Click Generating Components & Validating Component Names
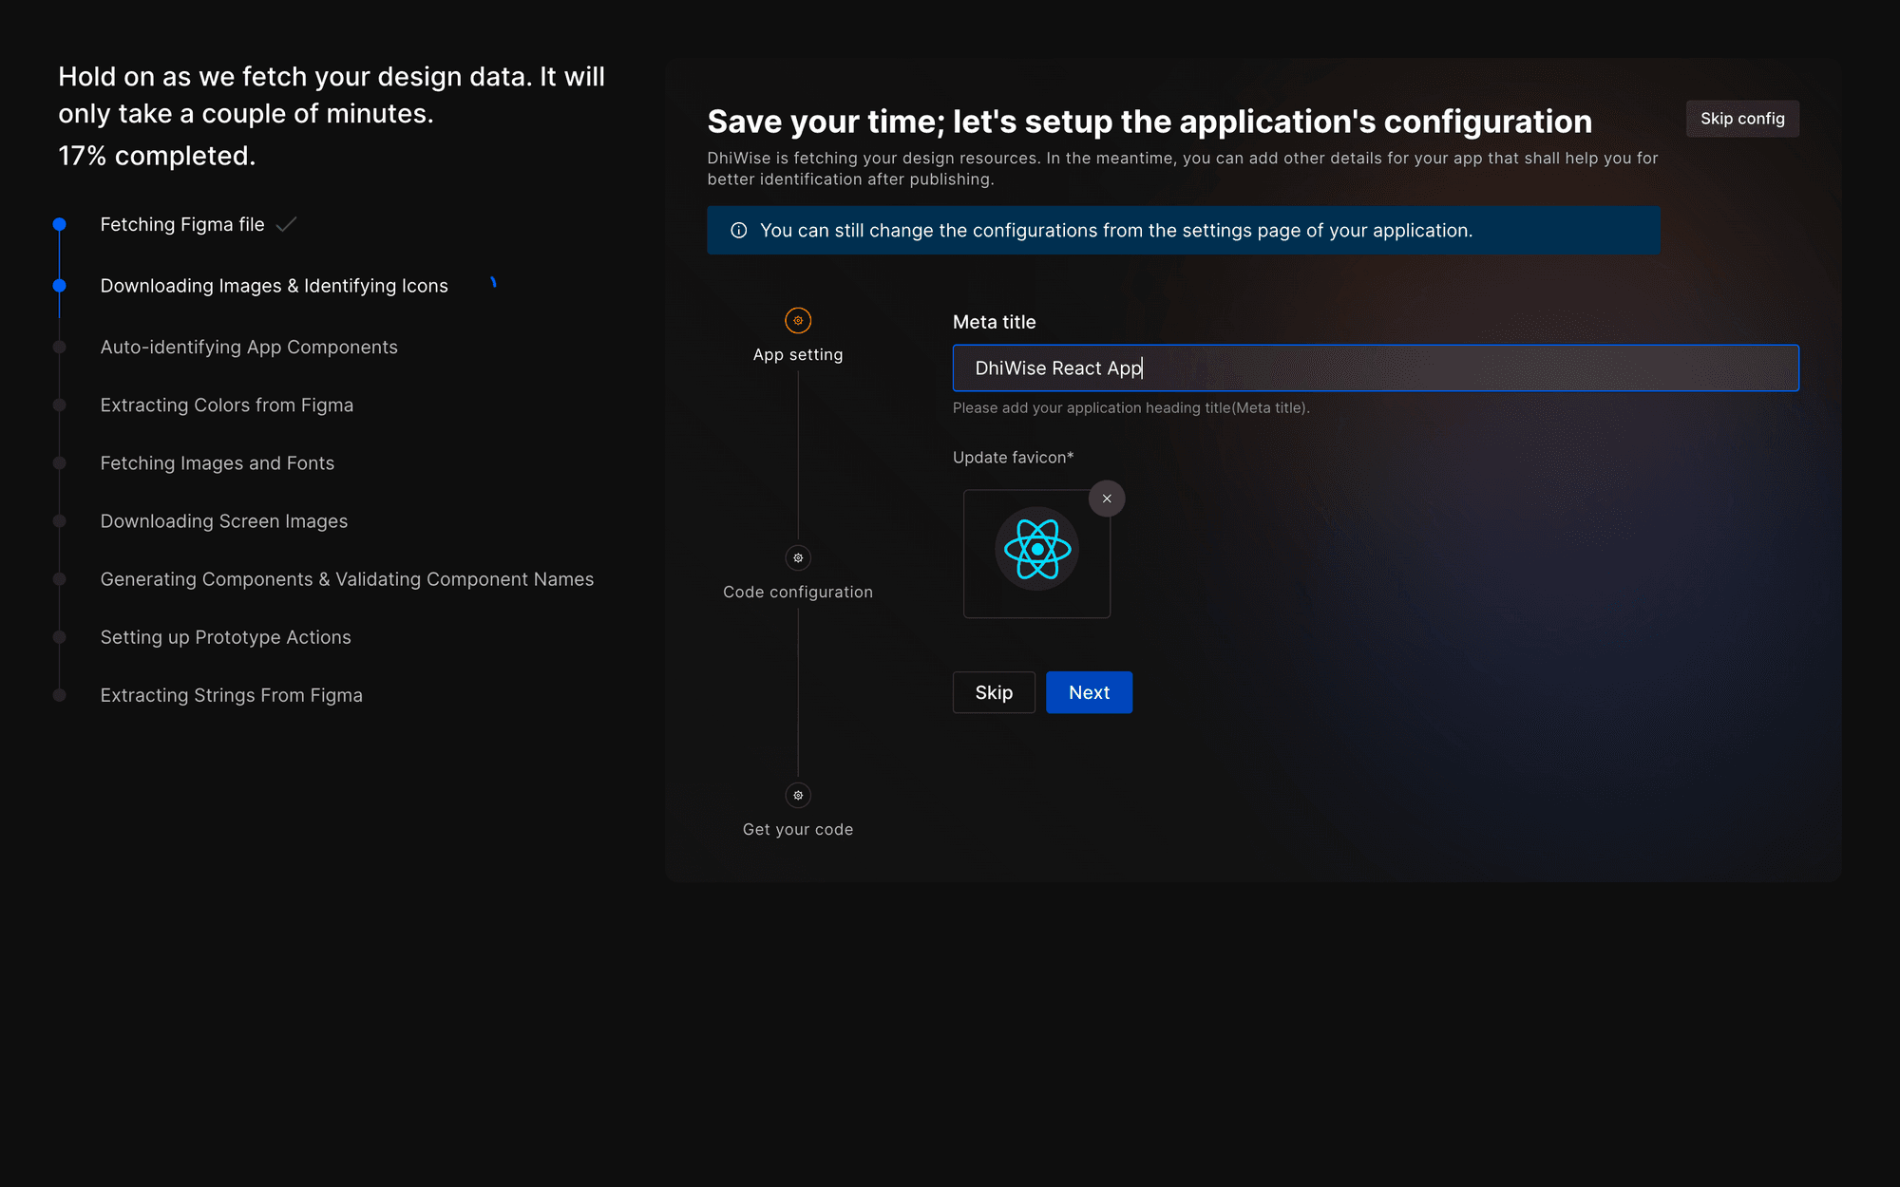Viewport: 1900px width, 1187px height. tap(347, 578)
